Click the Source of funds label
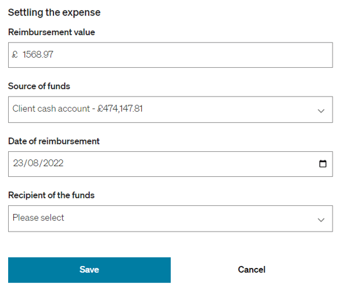This screenshot has height=293, width=342. 39,86
